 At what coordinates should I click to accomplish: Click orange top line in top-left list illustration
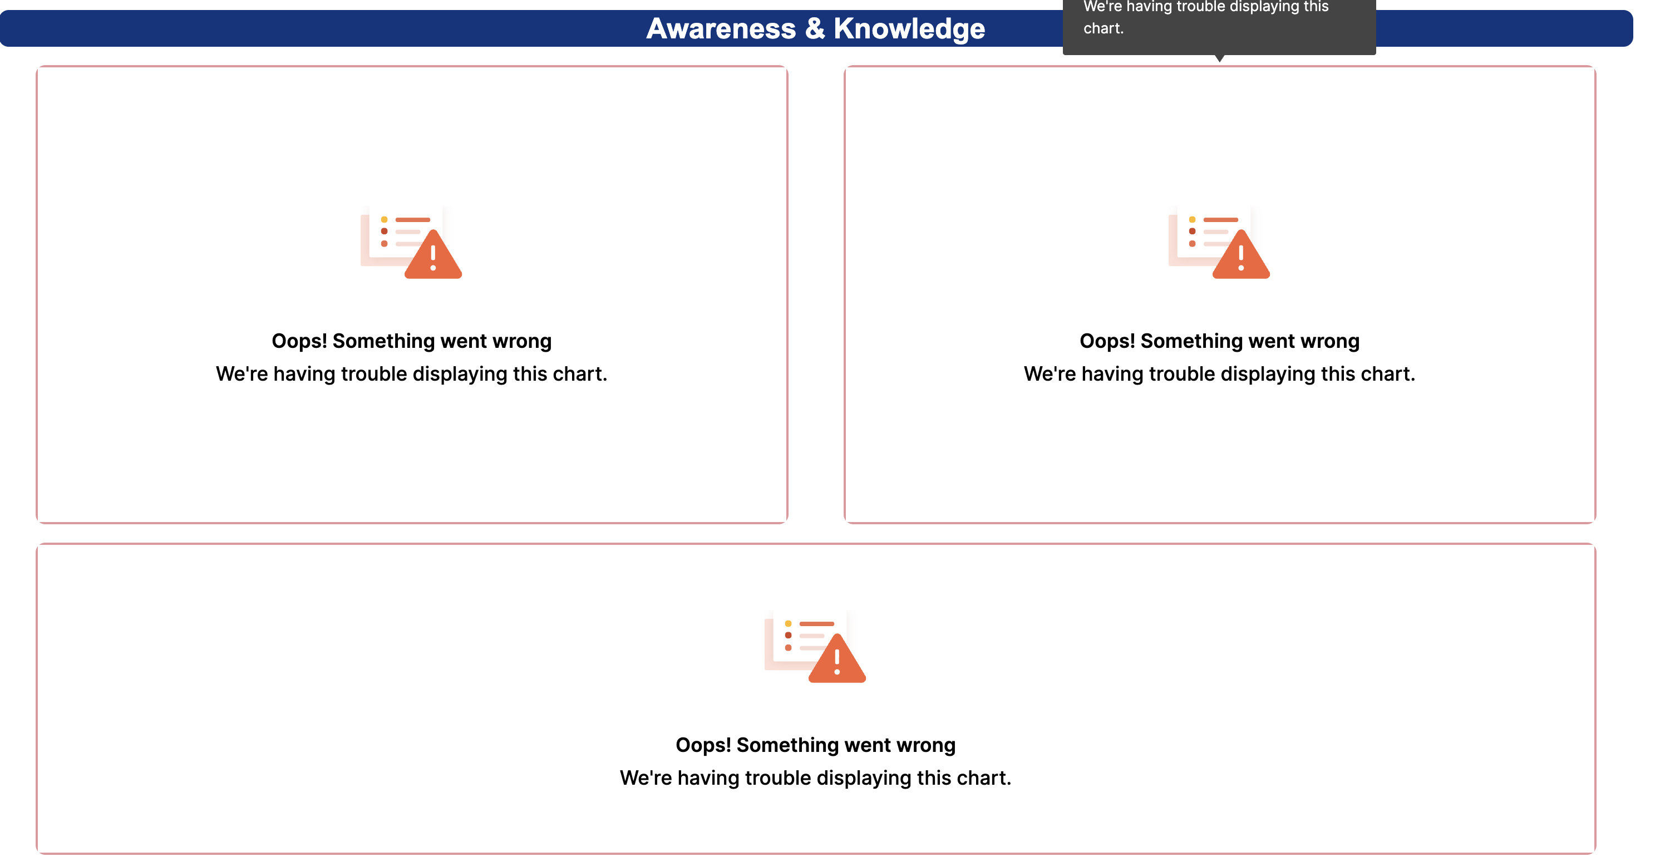pos(412,220)
